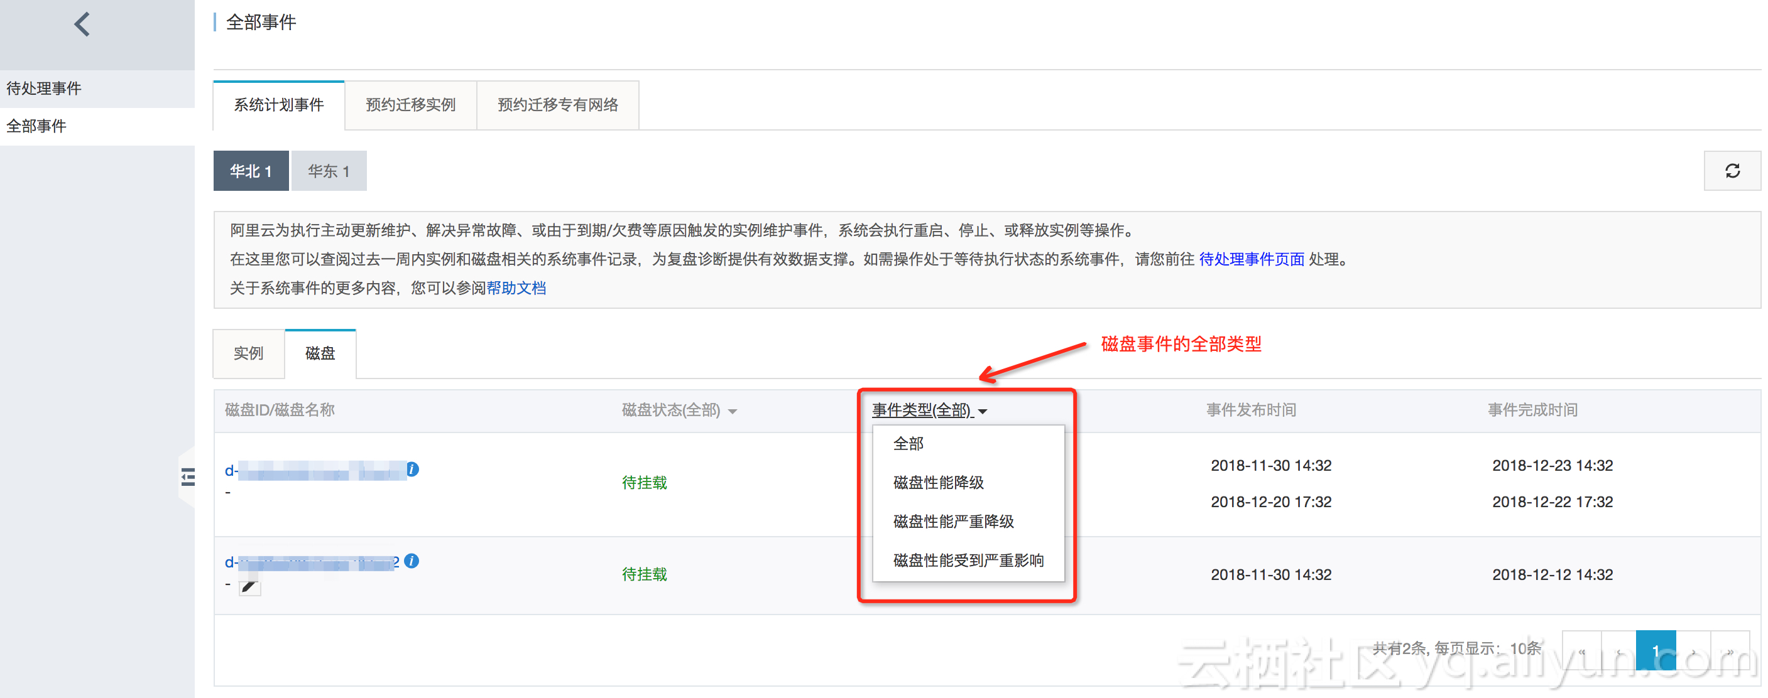Open the 待处理事件页面 link
The height and width of the screenshot is (698, 1768).
1251,259
